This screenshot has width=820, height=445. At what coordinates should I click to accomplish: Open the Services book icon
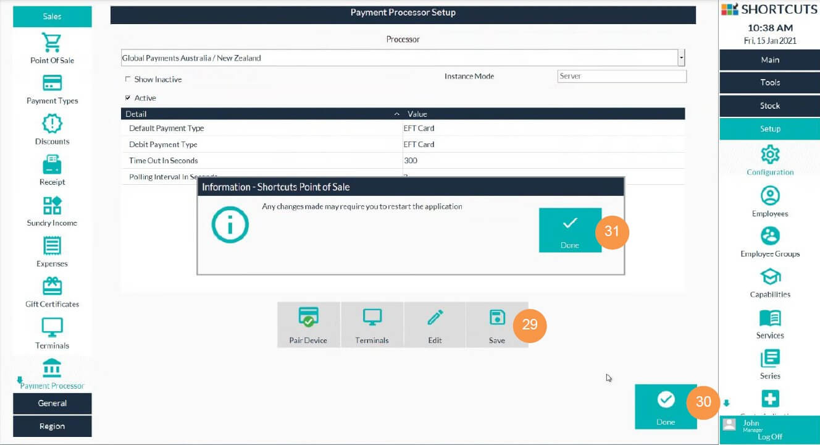770,318
